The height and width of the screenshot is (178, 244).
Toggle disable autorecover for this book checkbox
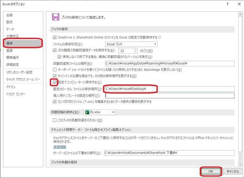point(55,120)
